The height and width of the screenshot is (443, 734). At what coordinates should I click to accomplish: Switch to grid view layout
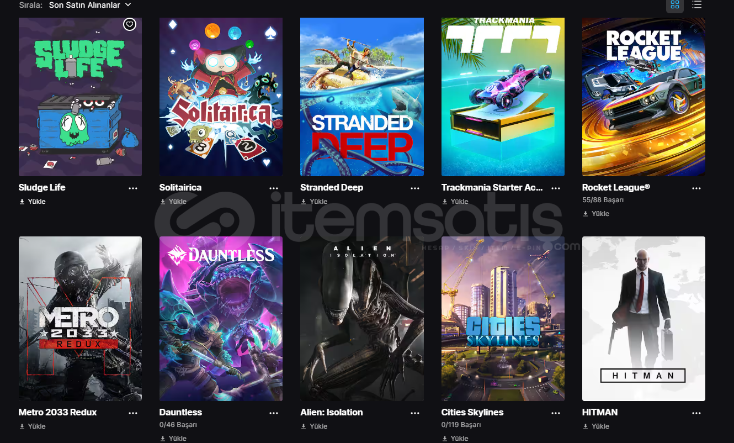(674, 5)
